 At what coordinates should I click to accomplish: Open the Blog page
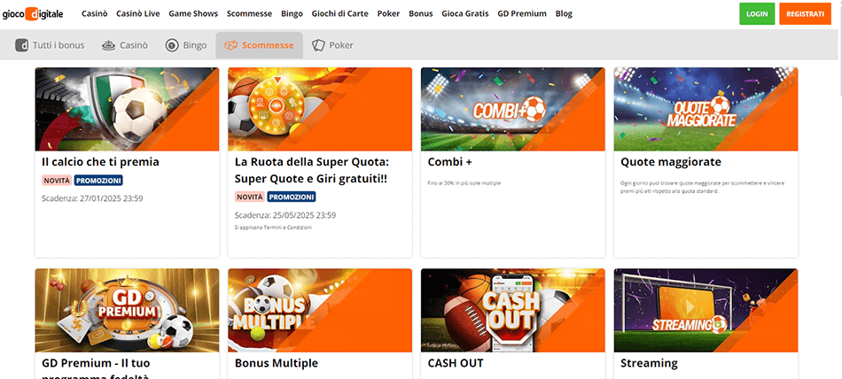564,14
